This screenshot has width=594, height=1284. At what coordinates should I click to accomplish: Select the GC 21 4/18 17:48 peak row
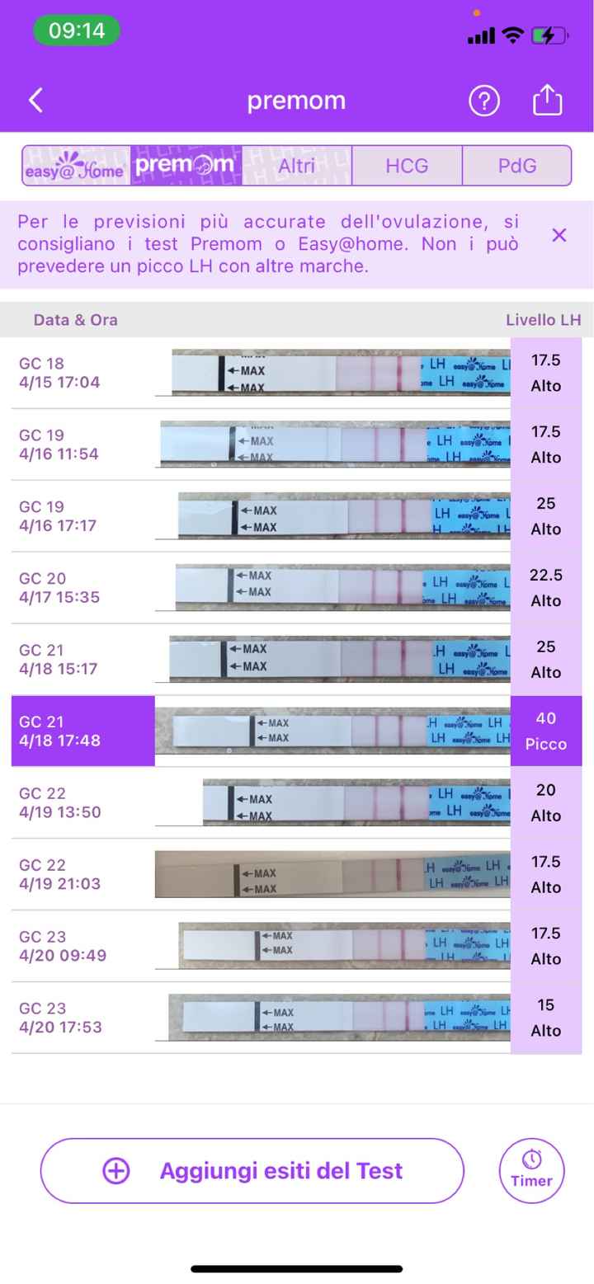(82, 731)
